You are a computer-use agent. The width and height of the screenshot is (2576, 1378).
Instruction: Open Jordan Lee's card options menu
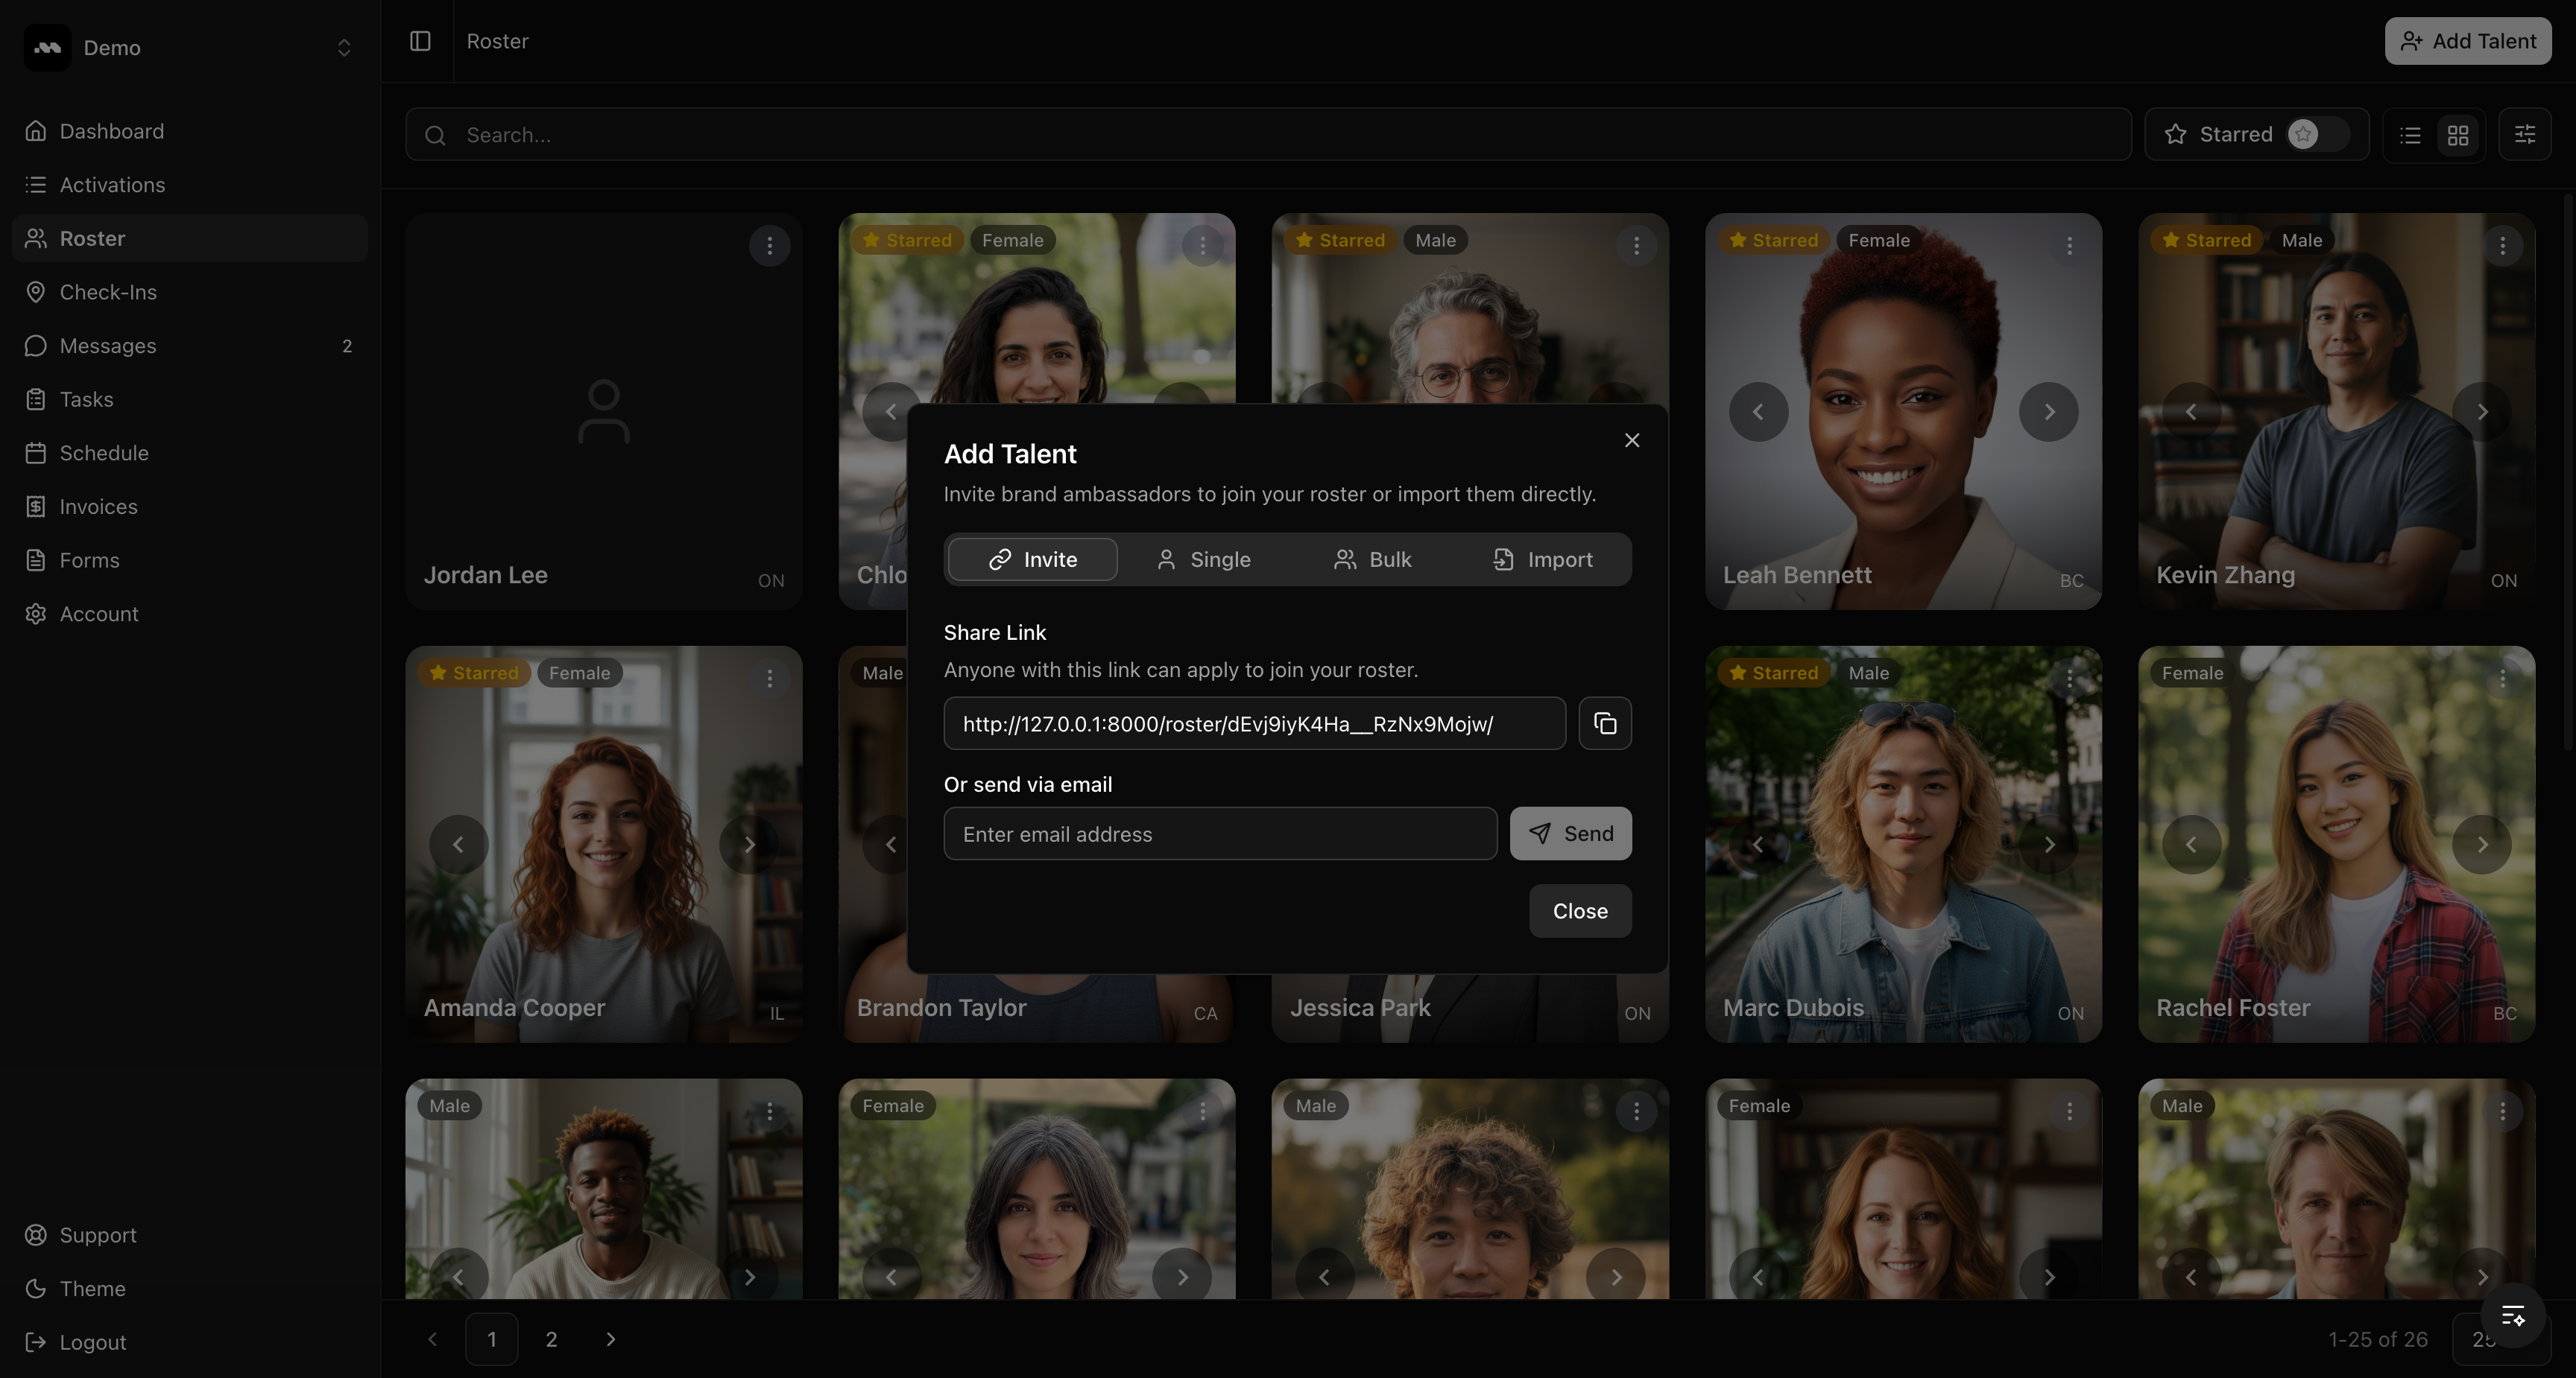click(x=769, y=246)
